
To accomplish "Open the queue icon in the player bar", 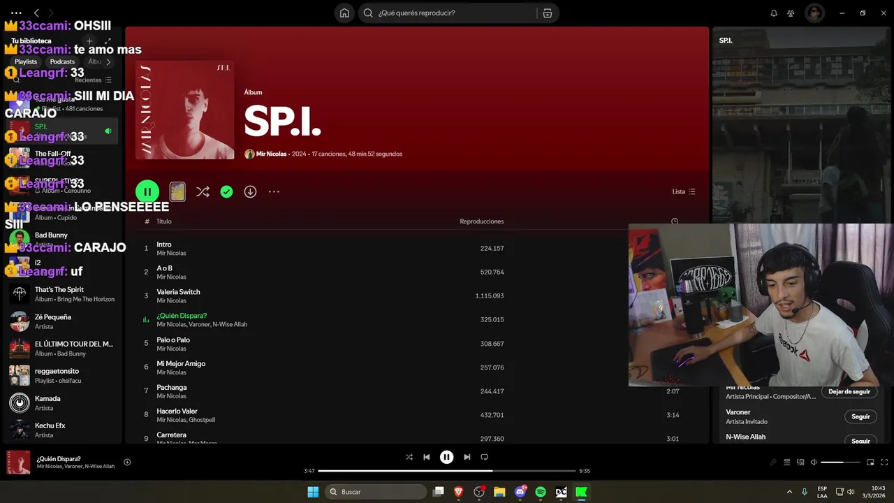I will 786,462.
